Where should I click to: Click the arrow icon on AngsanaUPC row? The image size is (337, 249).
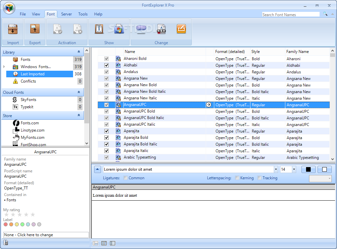(208, 105)
